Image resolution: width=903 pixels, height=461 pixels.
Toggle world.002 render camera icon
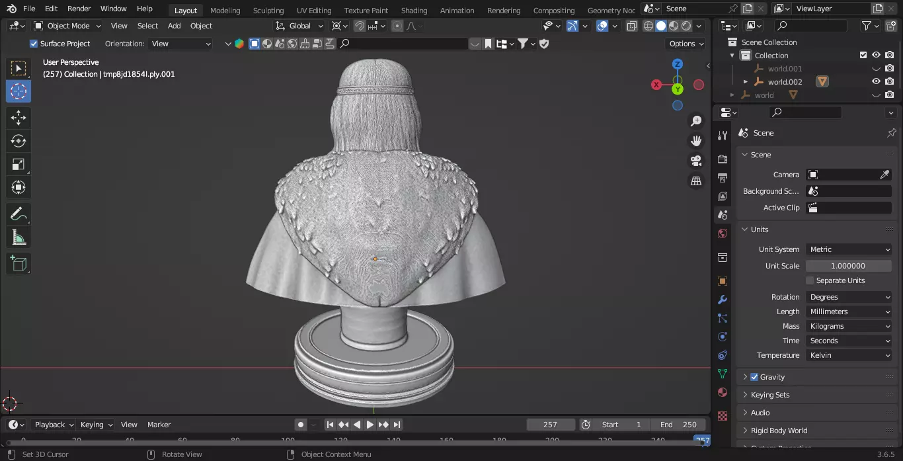point(890,81)
